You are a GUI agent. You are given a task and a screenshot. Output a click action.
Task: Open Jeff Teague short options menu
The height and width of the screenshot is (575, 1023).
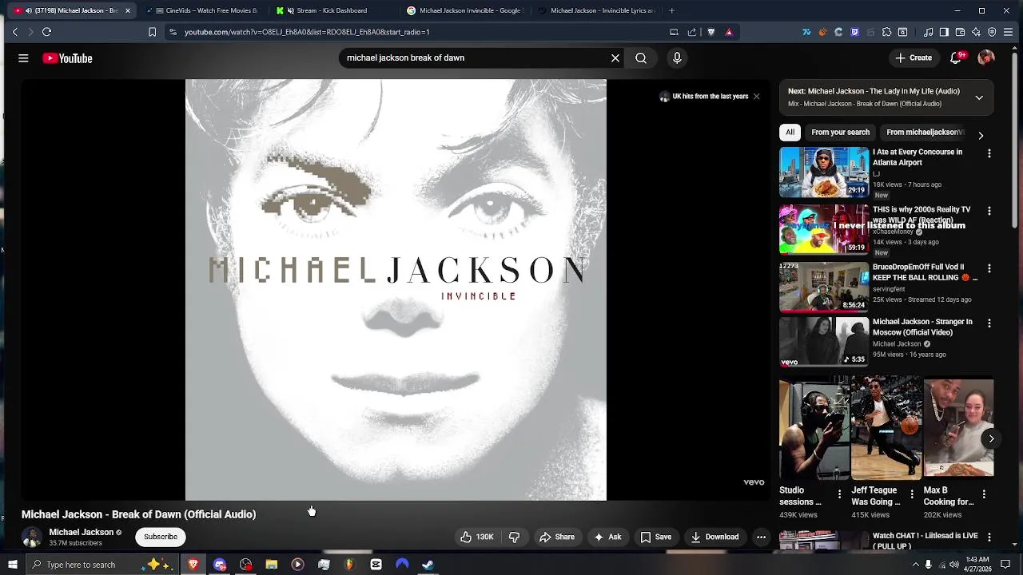click(x=912, y=494)
